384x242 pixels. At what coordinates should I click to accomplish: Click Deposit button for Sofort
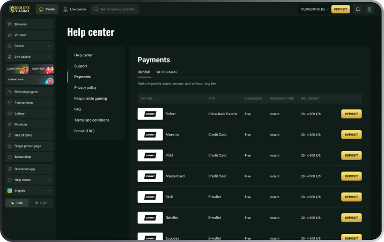[351, 114]
